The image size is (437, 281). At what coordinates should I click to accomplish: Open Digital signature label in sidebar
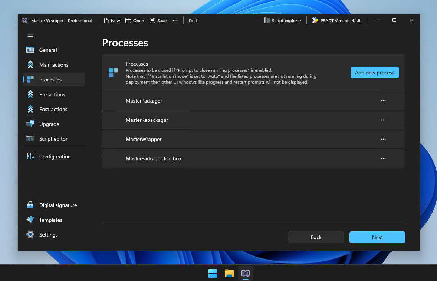pos(58,205)
